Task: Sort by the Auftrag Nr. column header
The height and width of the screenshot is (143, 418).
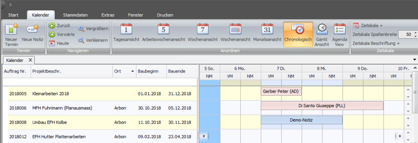Action: pyautogui.click(x=16, y=71)
